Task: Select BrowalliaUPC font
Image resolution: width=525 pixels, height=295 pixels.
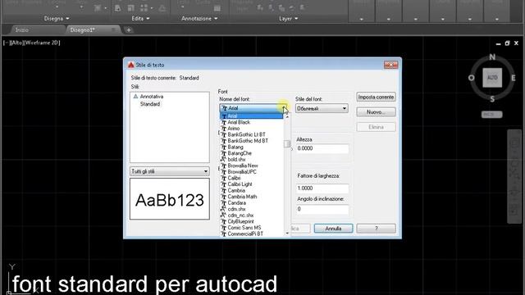Action: [242, 172]
